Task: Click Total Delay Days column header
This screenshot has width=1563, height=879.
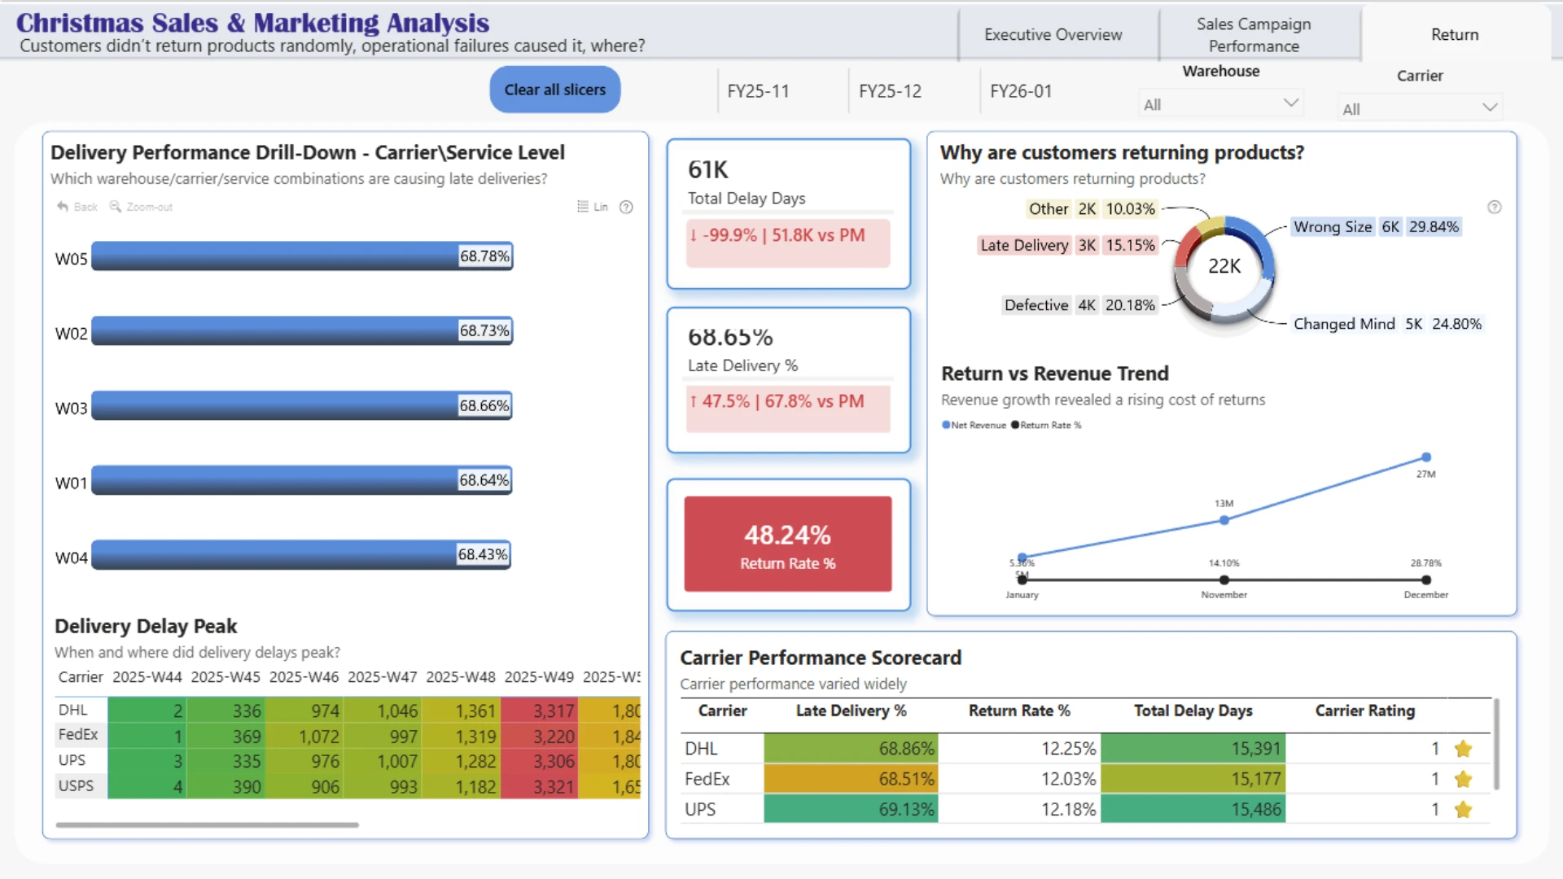Action: [x=1193, y=711]
